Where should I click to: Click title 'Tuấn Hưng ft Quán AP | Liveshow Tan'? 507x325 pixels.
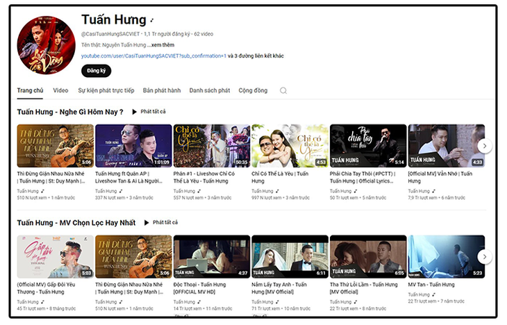128,178
